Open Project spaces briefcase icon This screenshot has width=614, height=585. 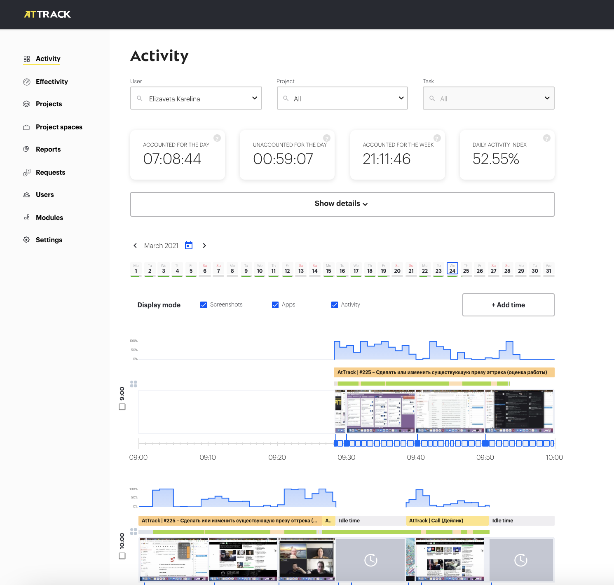(27, 127)
